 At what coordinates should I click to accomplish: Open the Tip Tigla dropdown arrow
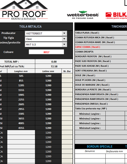coord(64,39)
